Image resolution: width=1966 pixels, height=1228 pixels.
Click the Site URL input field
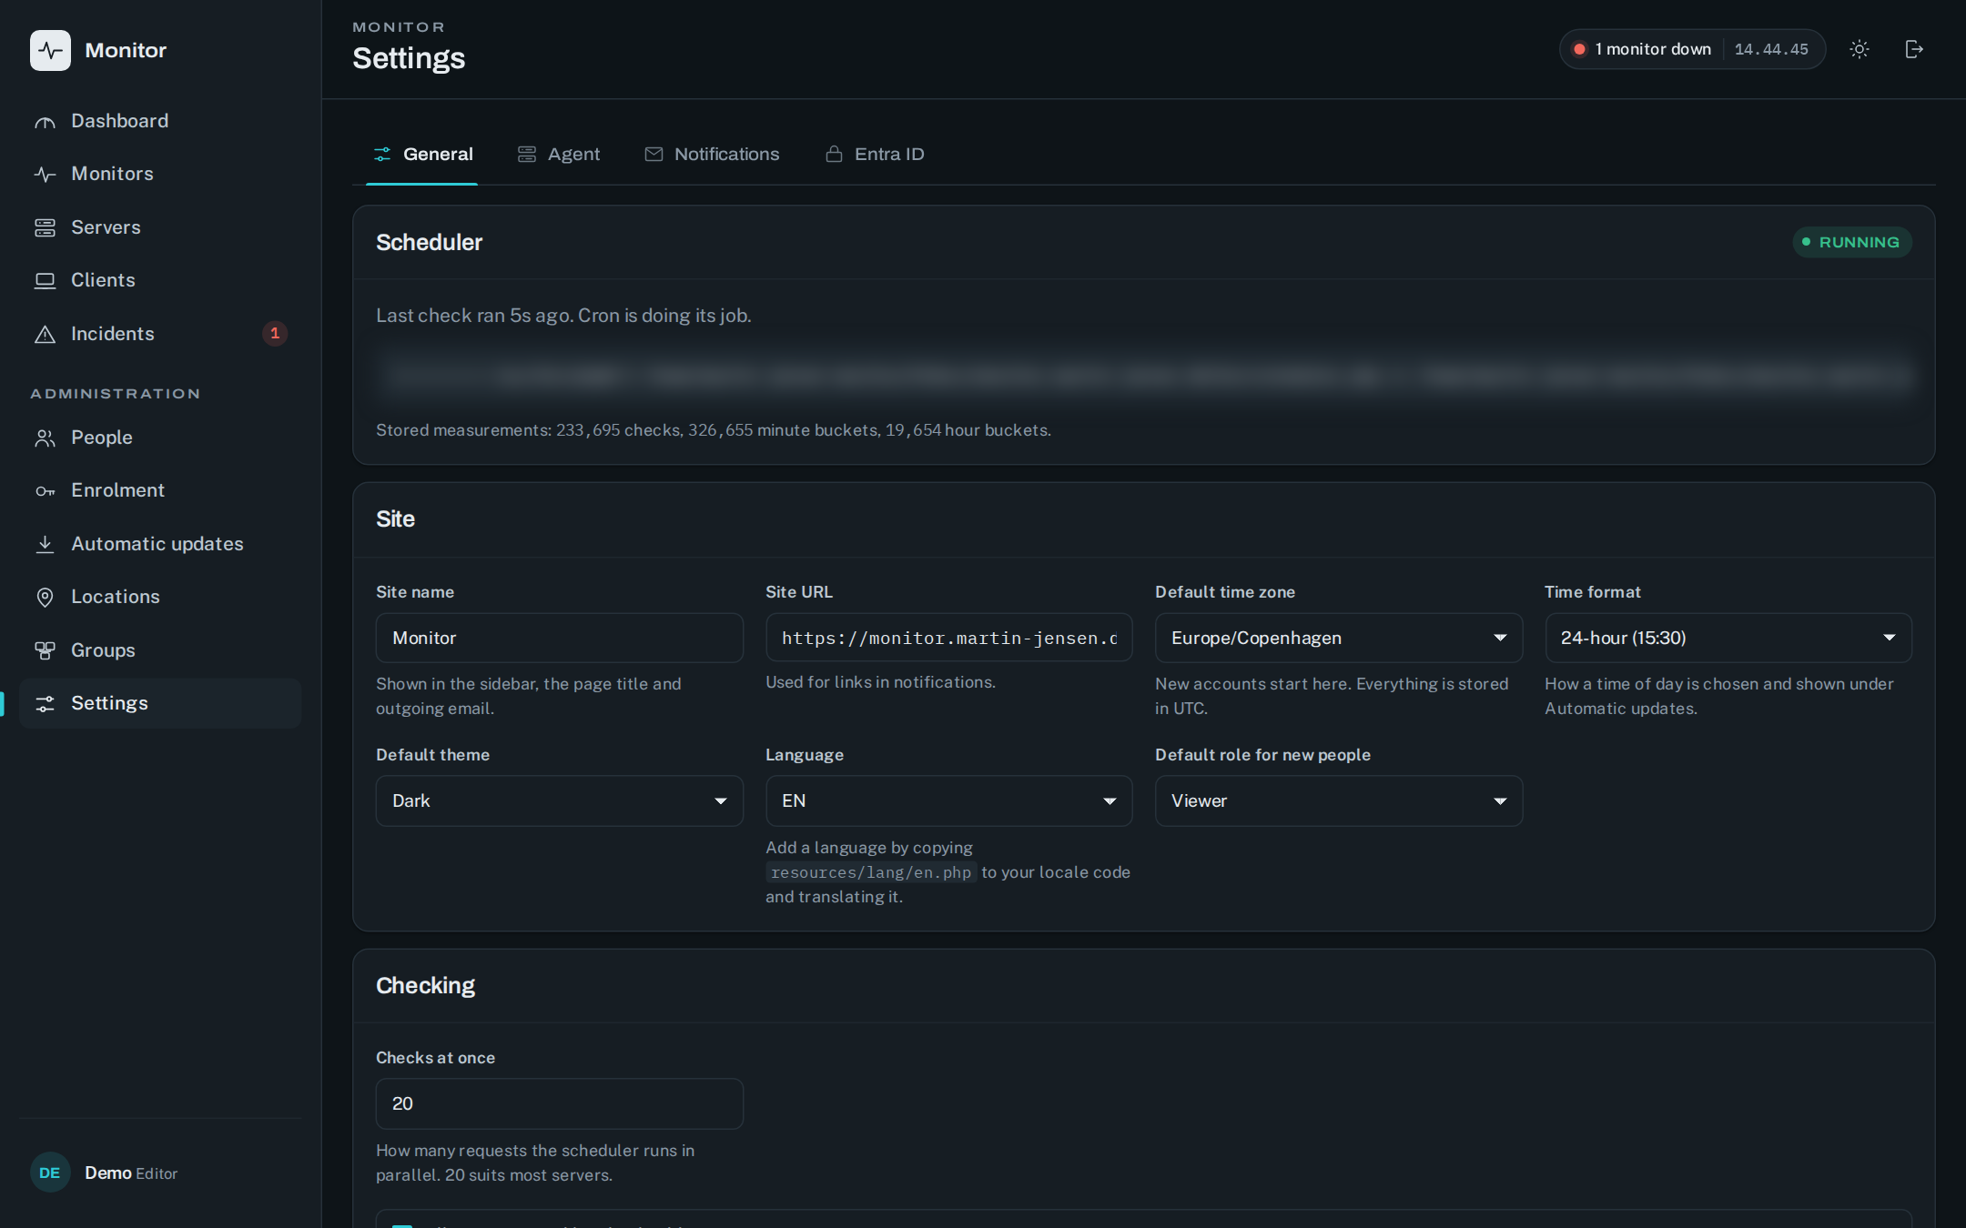pyautogui.click(x=949, y=638)
